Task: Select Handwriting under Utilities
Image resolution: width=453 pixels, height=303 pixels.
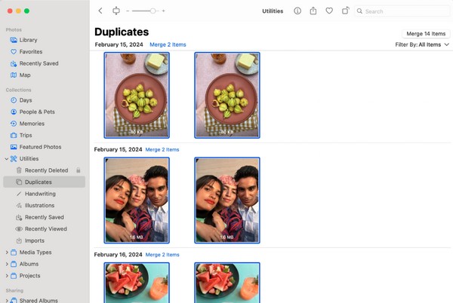Action: (39, 194)
